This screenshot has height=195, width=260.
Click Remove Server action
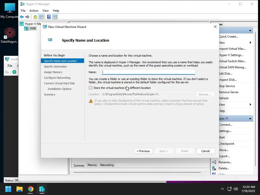[x=229, y=92]
